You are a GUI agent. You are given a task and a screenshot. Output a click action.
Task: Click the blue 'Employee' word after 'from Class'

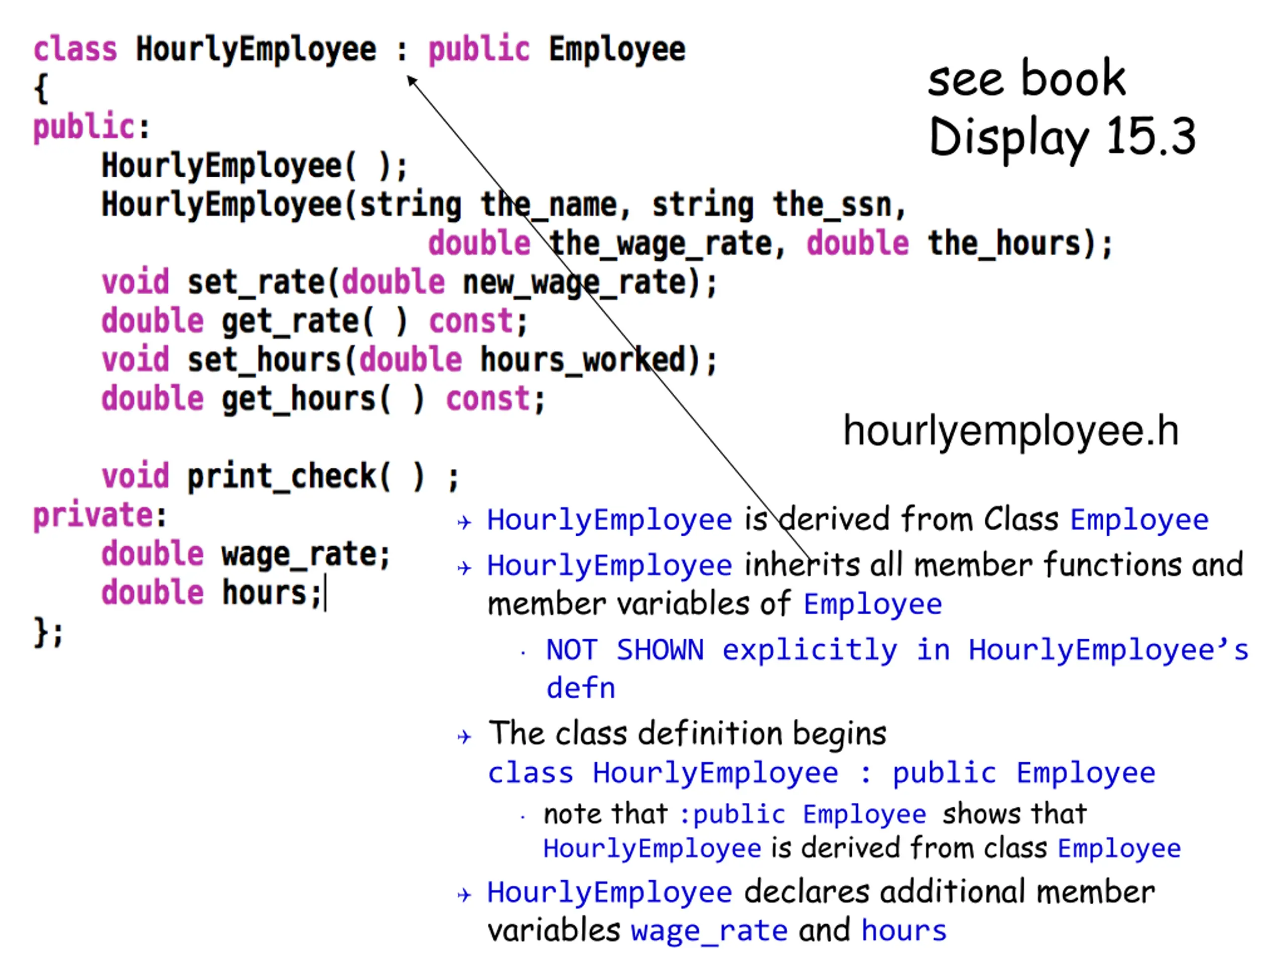(1139, 520)
